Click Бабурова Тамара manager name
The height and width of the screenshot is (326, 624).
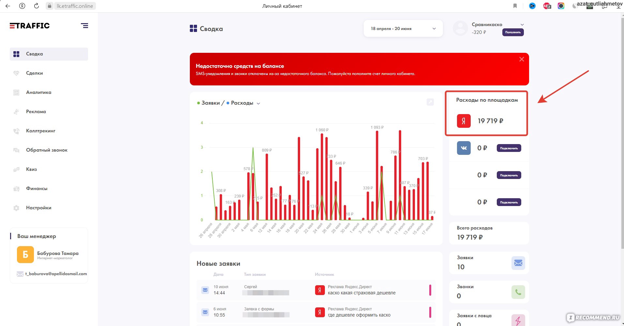click(58, 253)
